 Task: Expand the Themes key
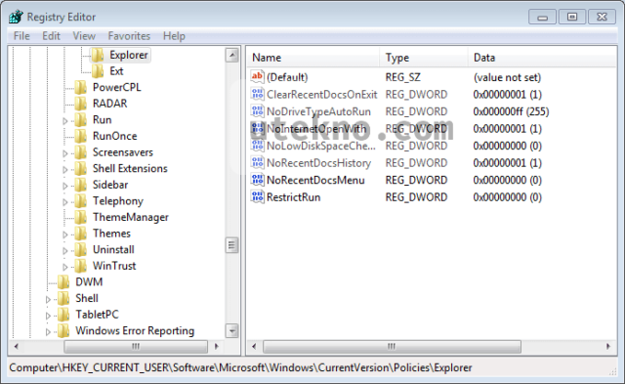[x=65, y=235]
